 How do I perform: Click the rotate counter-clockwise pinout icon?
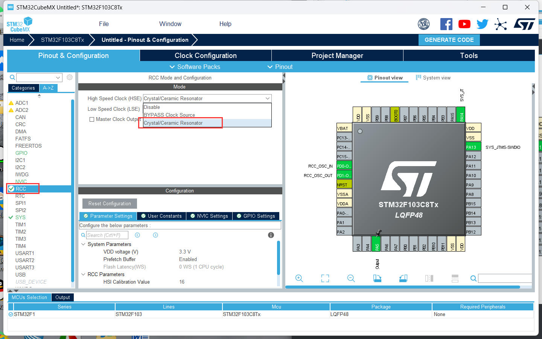(x=403, y=278)
